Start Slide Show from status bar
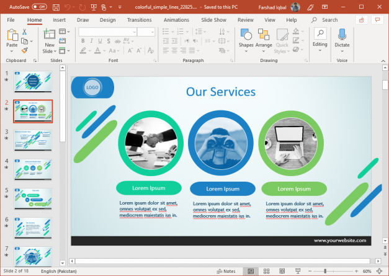 (x=298, y=271)
